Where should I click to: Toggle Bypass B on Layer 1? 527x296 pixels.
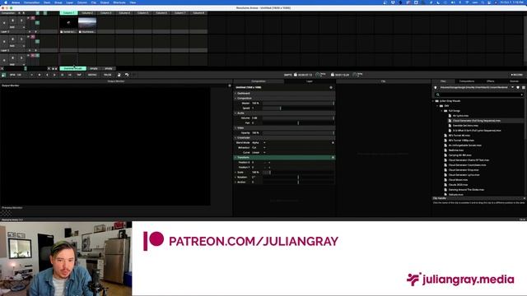(13, 58)
